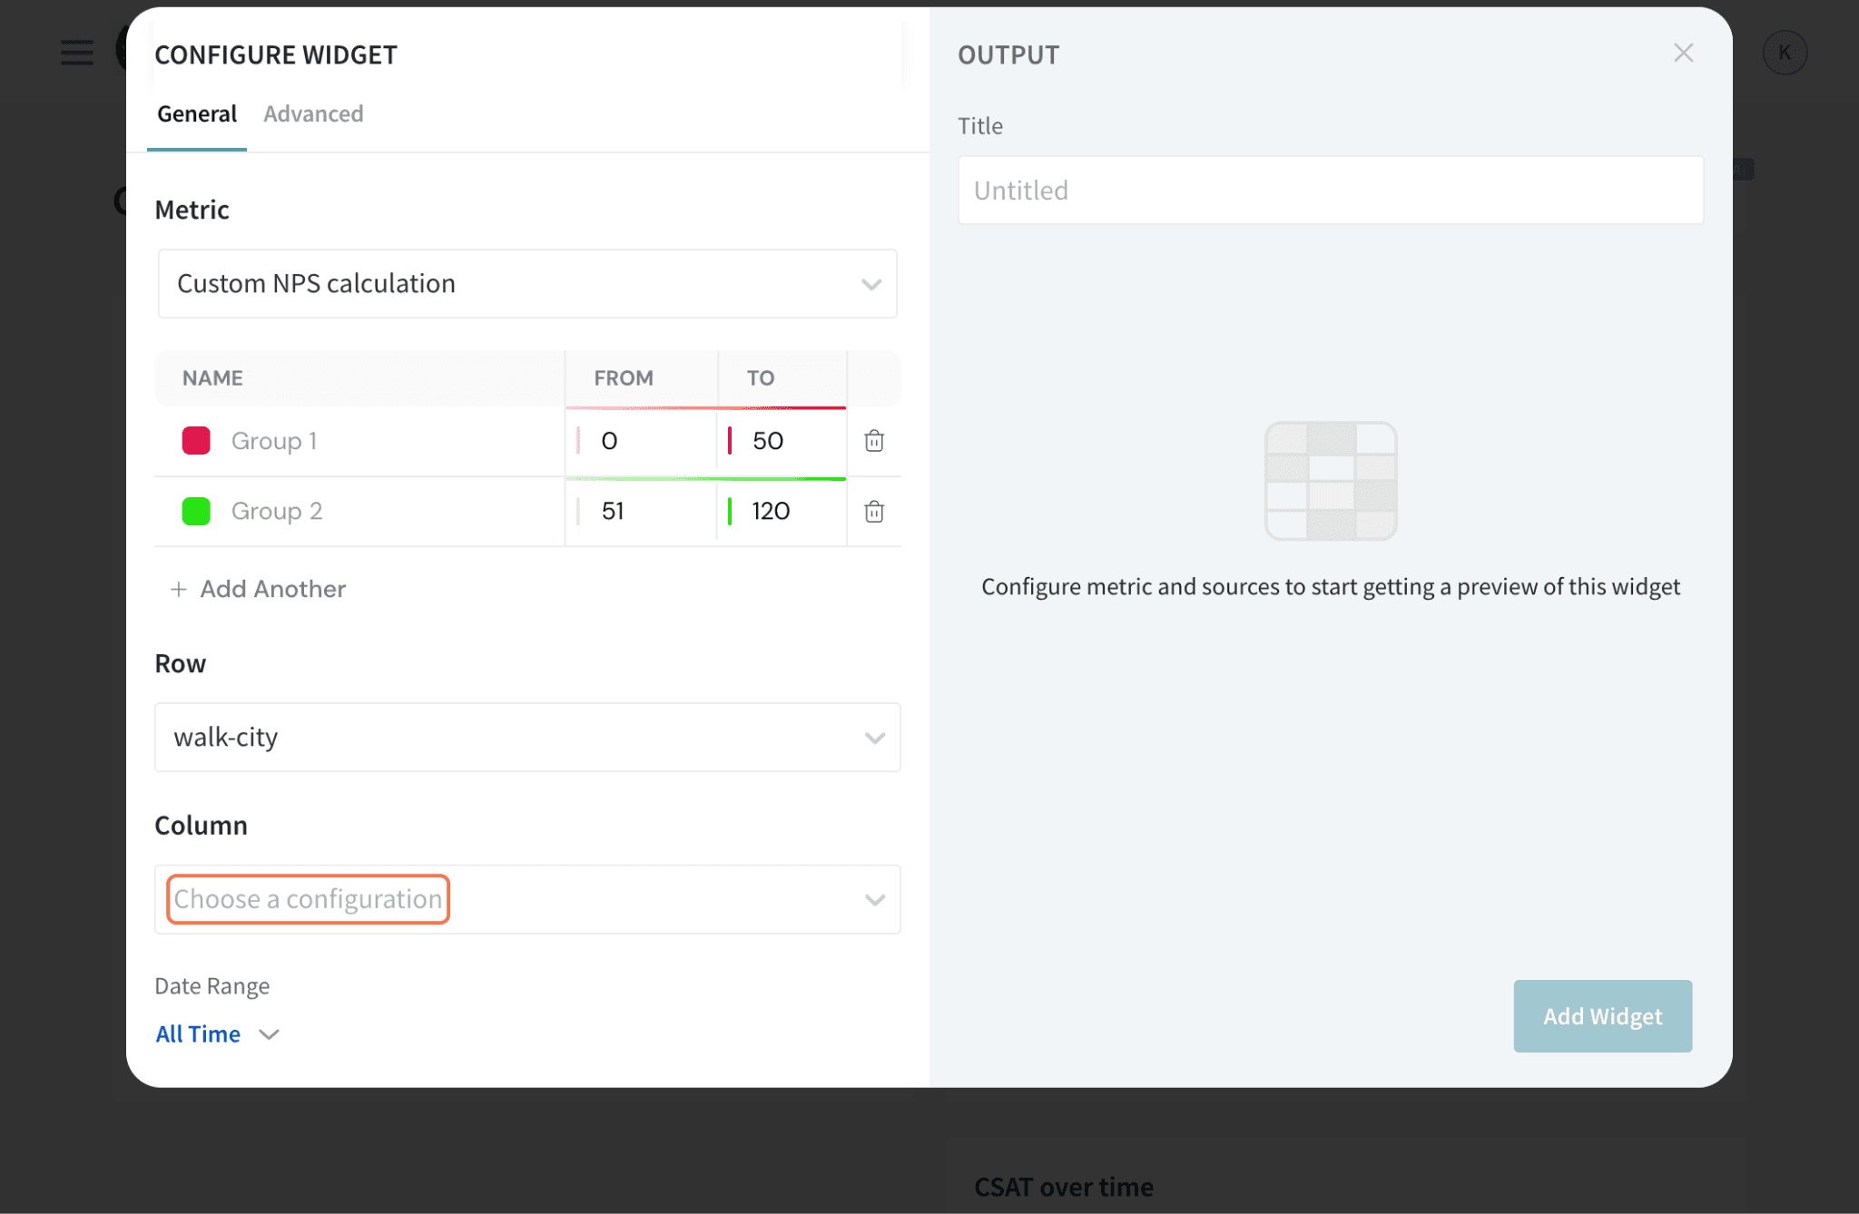Click the Untitled title input field

1330,191
